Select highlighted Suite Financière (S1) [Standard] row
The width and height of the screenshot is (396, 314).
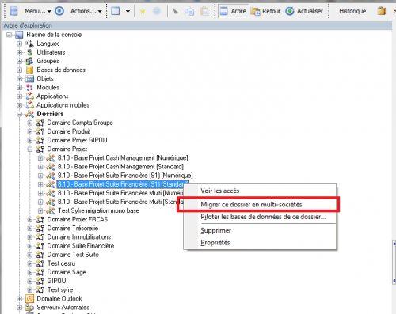123,184
